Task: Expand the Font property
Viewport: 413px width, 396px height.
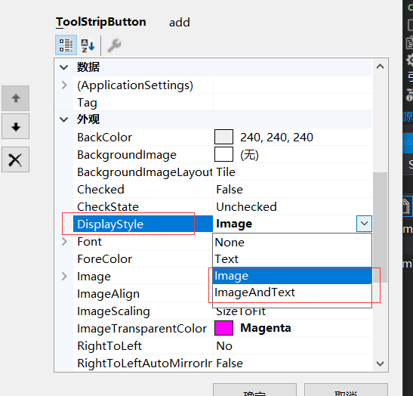Action: tap(64, 242)
